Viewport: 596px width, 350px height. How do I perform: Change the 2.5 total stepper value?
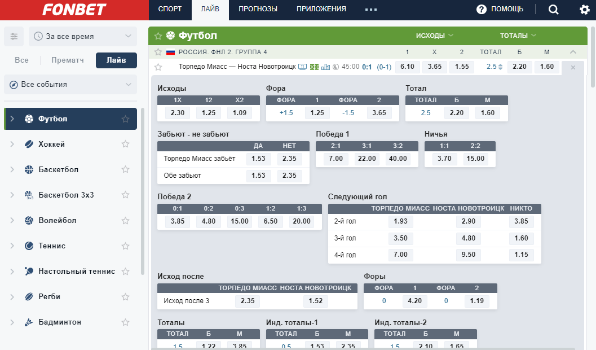pos(500,67)
